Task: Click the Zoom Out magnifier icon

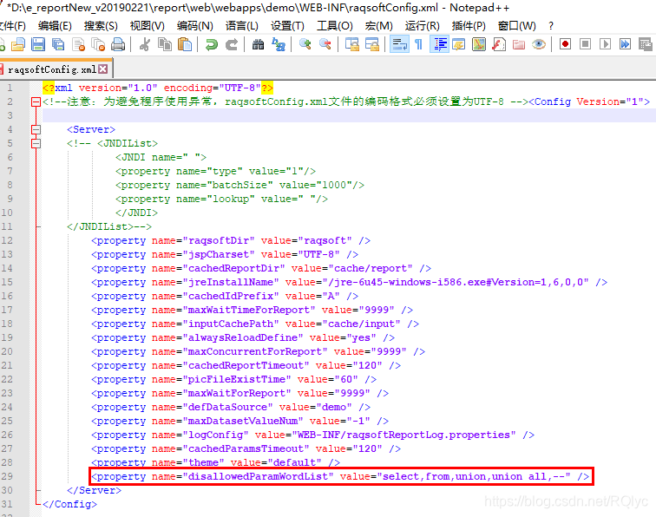Action: click(325, 44)
